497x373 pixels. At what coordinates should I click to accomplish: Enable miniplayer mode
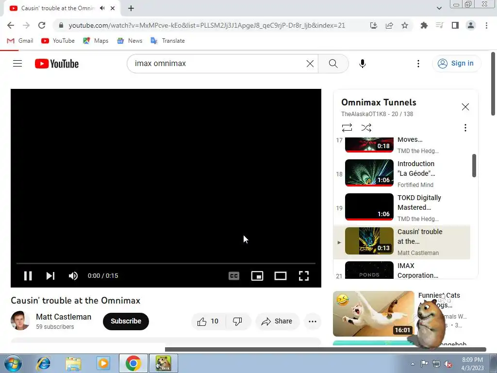(x=257, y=276)
